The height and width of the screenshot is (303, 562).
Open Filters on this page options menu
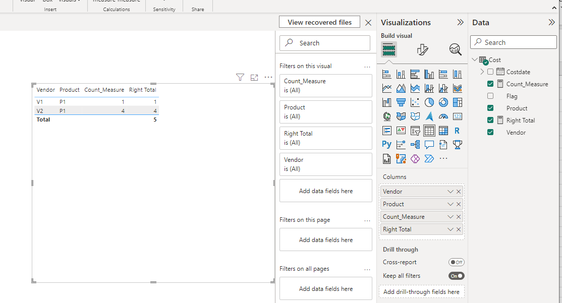tap(367, 221)
